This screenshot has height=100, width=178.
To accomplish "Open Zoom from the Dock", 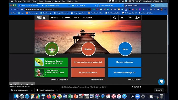I will click(x=138, y=96).
